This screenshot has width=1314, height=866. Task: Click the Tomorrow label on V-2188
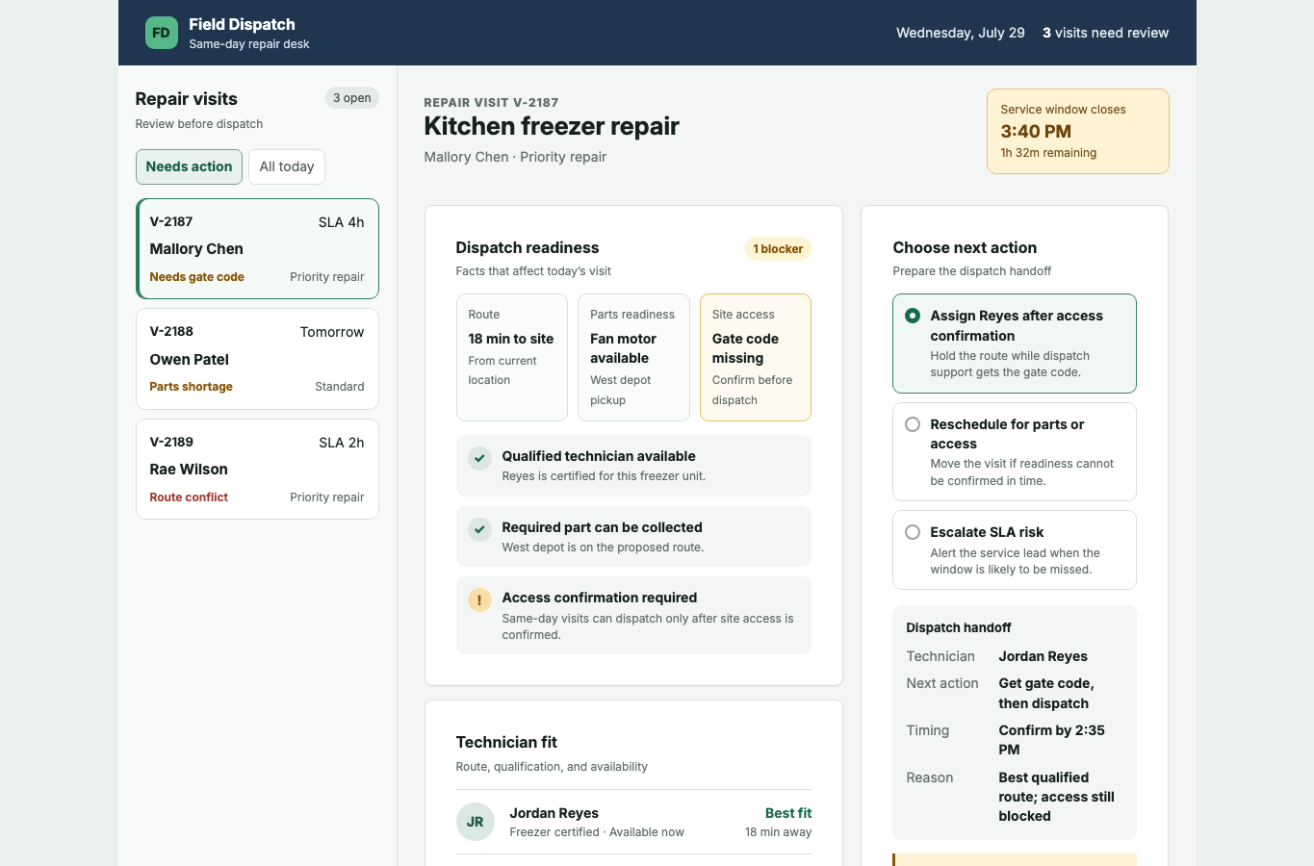332,332
